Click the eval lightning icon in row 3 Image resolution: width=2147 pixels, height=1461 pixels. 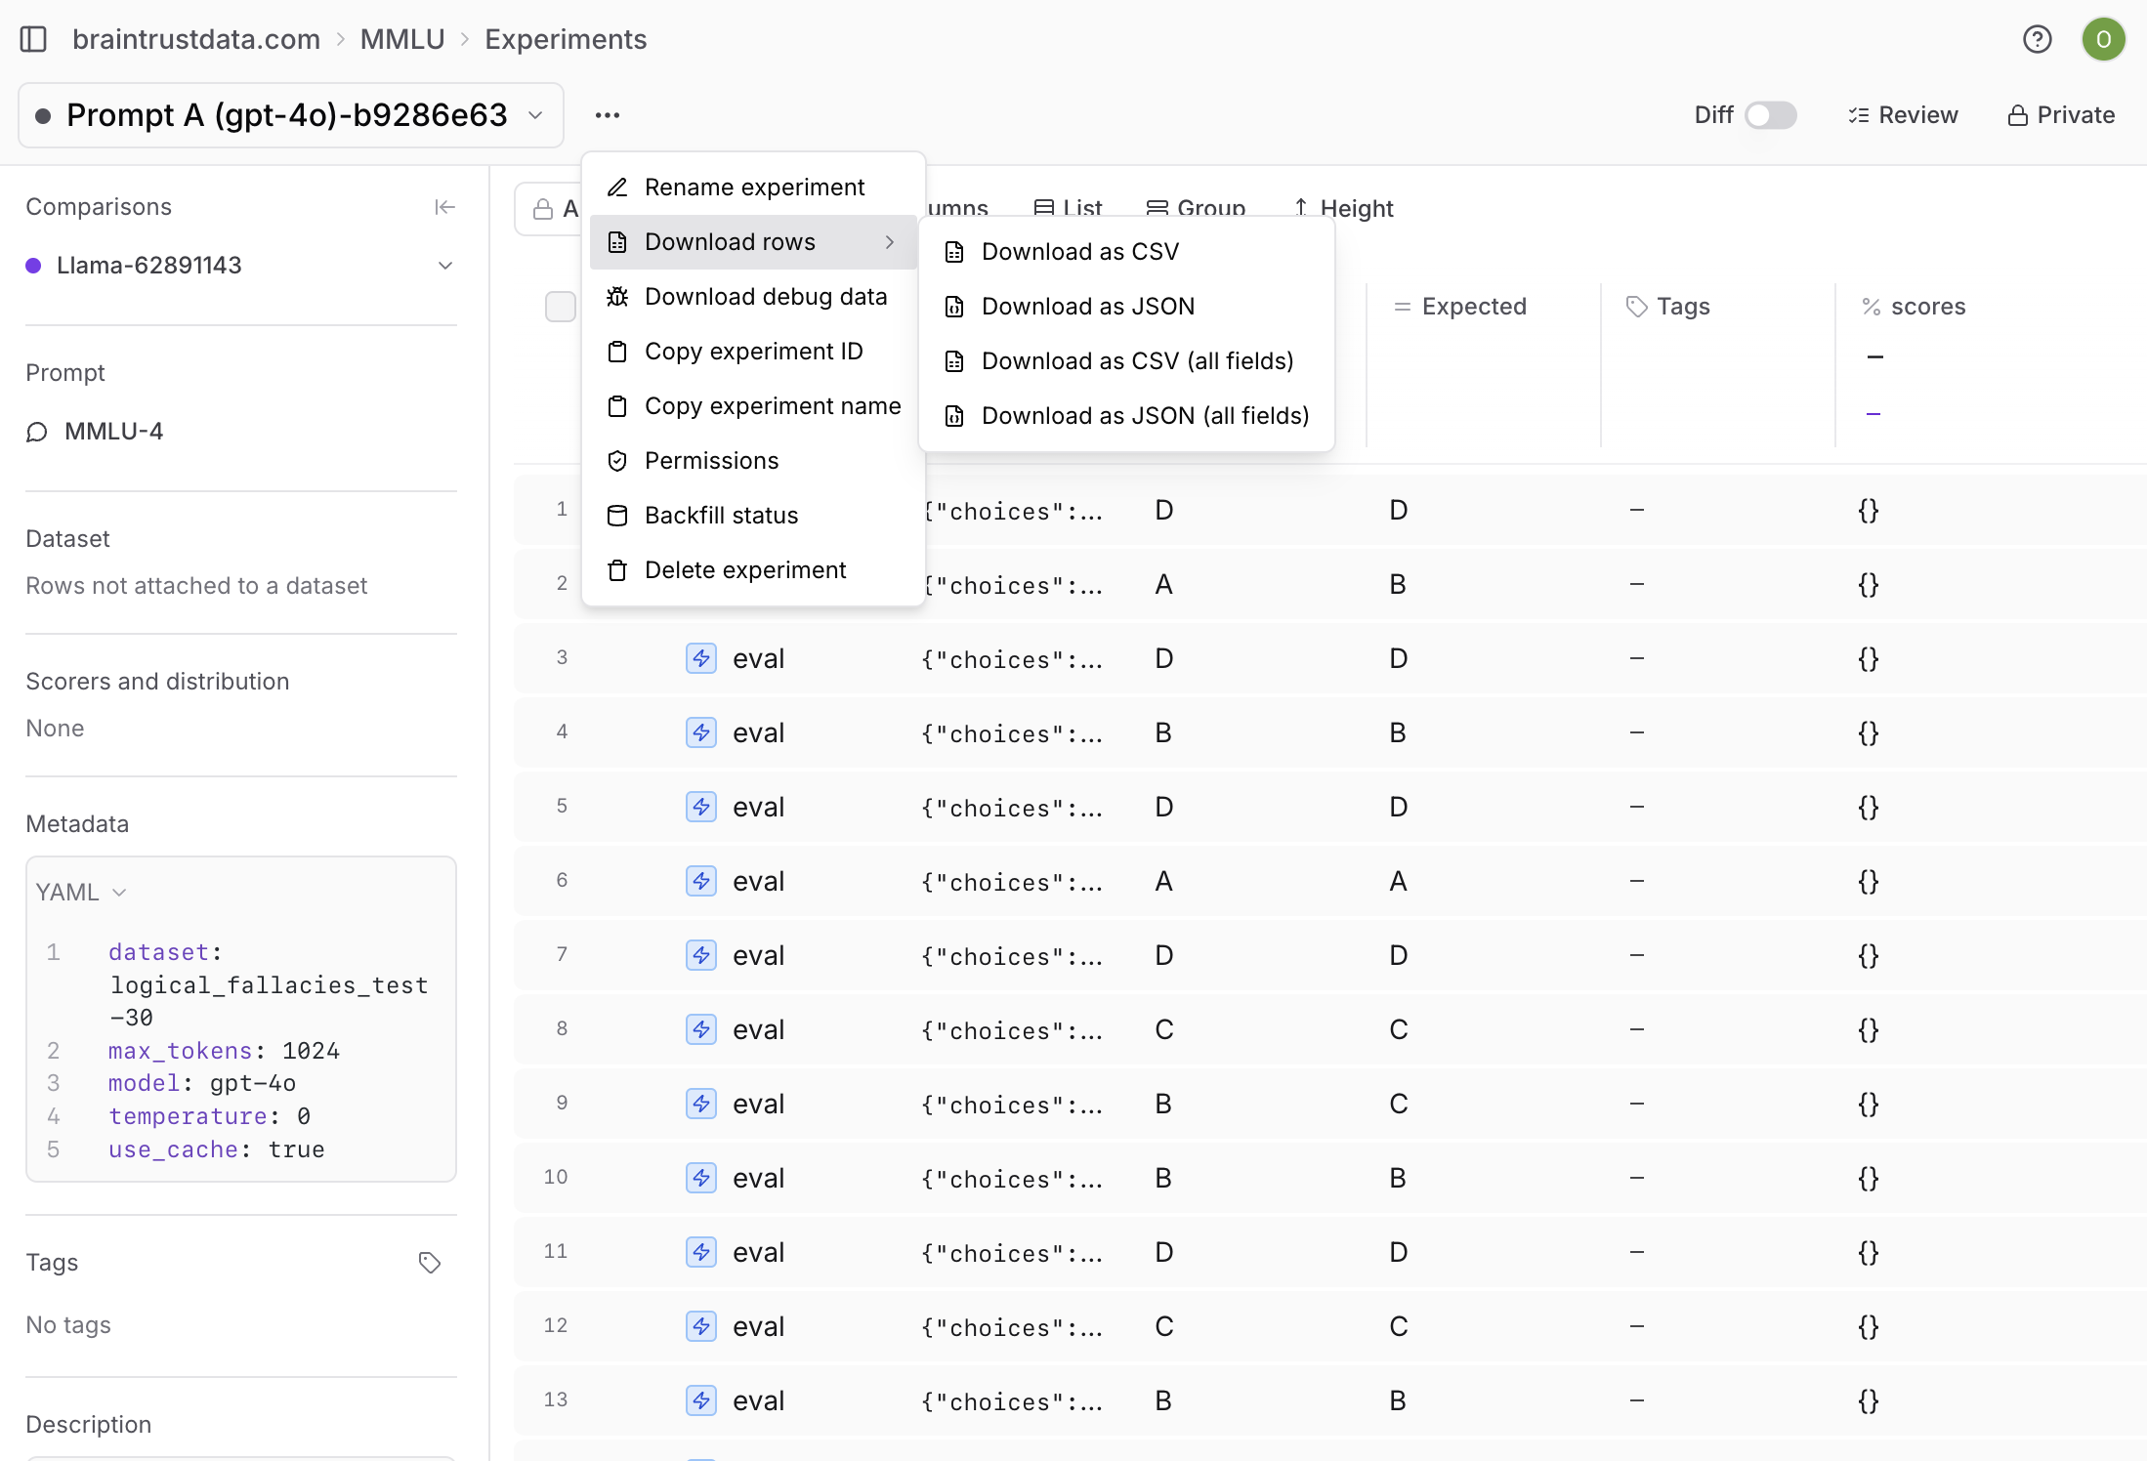click(701, 658)
